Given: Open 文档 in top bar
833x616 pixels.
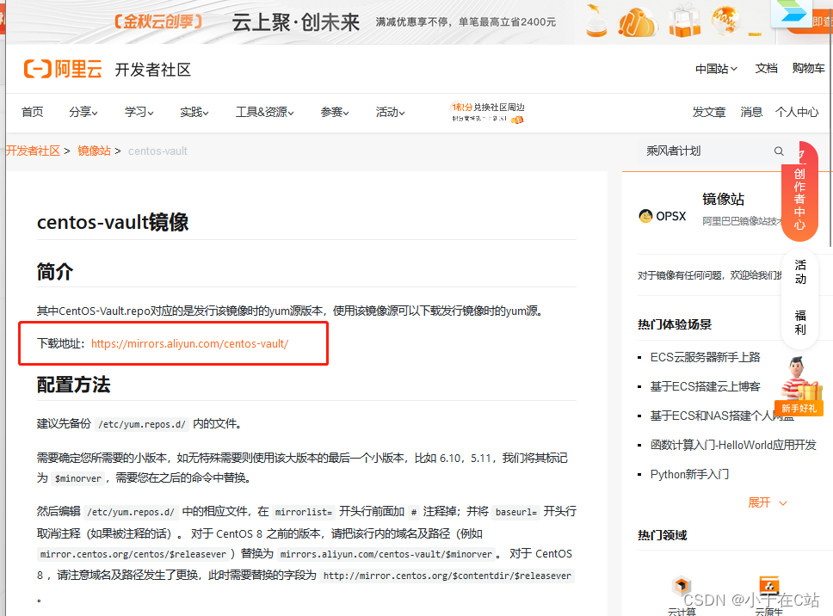Looking at the screenshot, I should [x=766, y=69].
